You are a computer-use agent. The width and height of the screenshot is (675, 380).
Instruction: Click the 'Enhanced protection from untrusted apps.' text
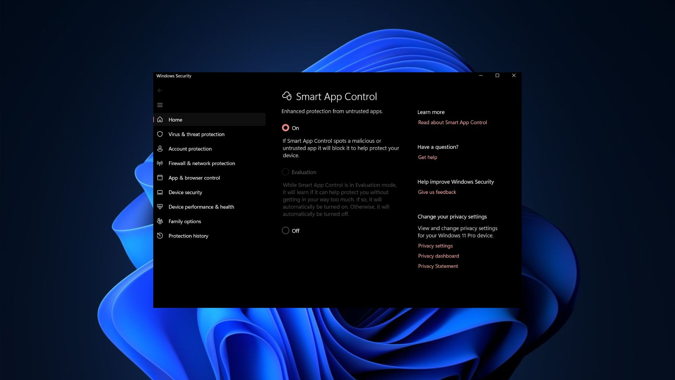332,111
